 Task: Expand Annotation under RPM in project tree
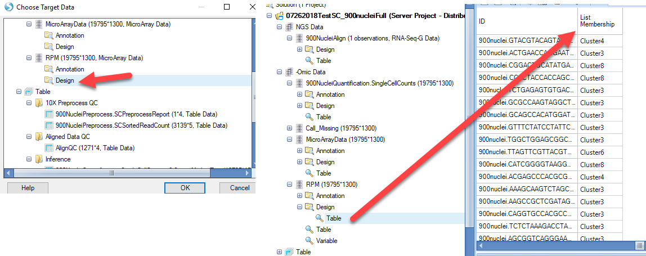pos(299,196)
